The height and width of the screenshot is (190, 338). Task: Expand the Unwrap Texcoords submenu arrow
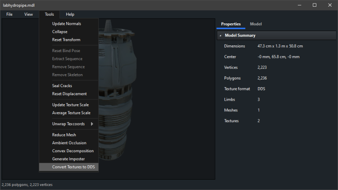92,124
